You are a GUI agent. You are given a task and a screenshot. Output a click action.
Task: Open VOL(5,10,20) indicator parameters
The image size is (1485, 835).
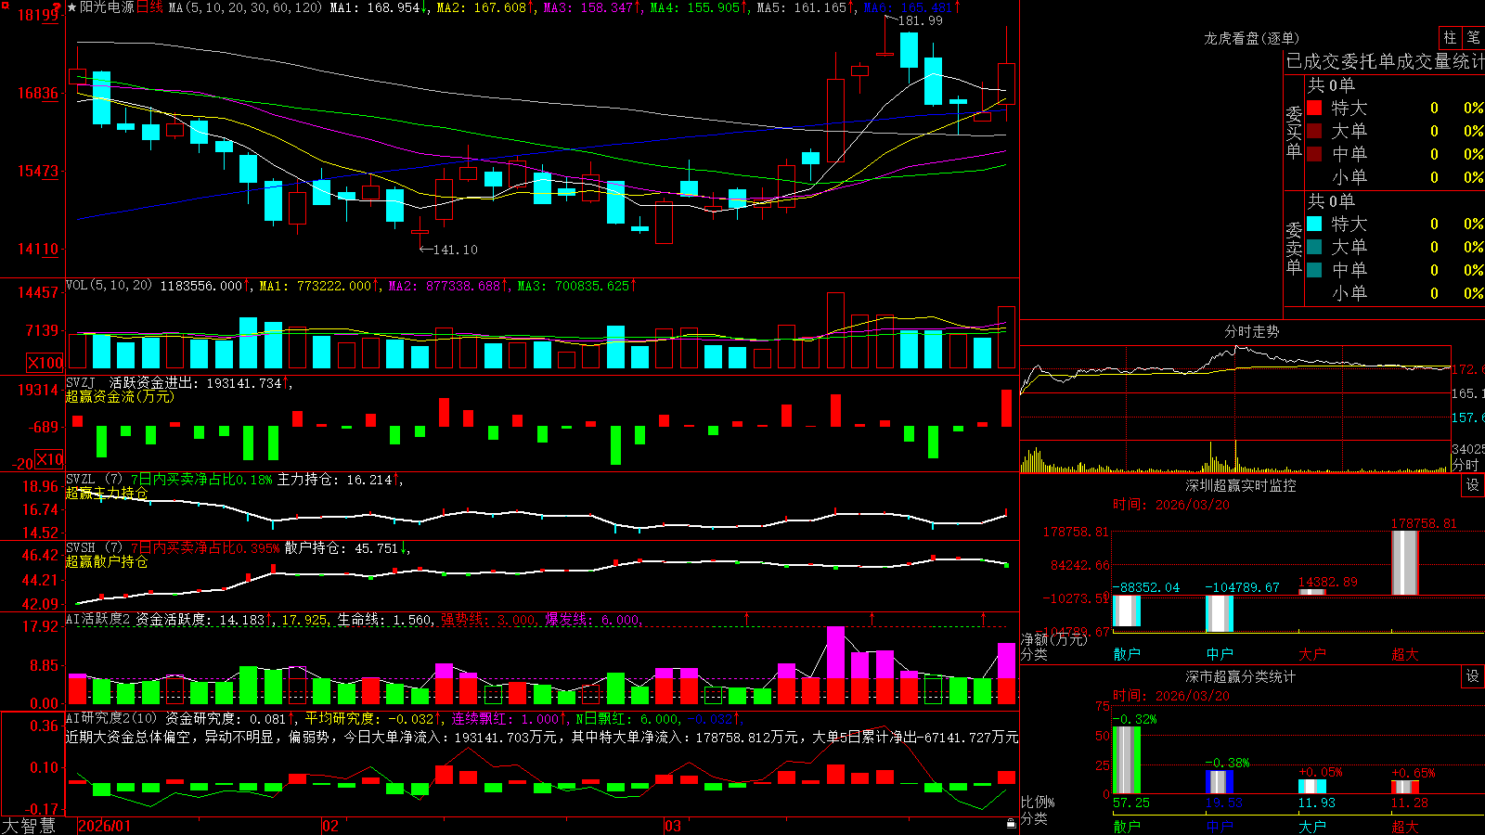click(109, 286)
